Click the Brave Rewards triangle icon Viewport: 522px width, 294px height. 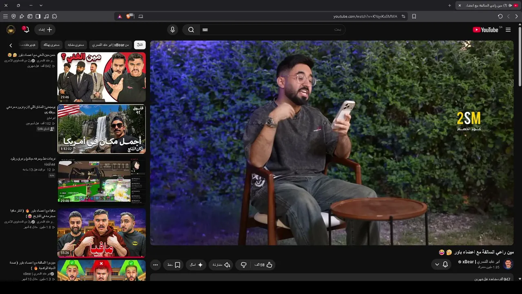click(x=119, y=16)
